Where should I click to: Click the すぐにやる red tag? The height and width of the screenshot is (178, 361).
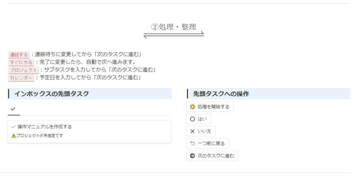pos(21,63)
